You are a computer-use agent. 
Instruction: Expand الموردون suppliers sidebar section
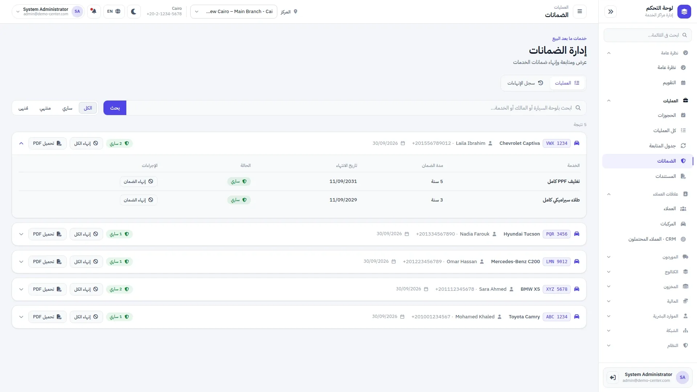648,257
